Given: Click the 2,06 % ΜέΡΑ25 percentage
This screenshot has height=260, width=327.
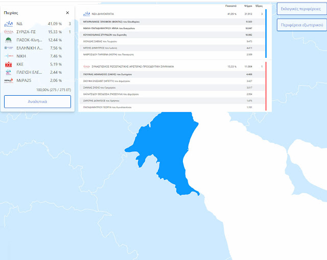Looking at the screenshot, I should [56, 80].
